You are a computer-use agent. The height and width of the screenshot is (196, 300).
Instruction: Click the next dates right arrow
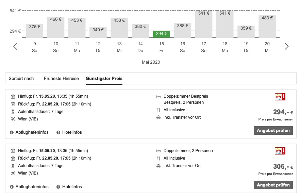pos(286,46)
